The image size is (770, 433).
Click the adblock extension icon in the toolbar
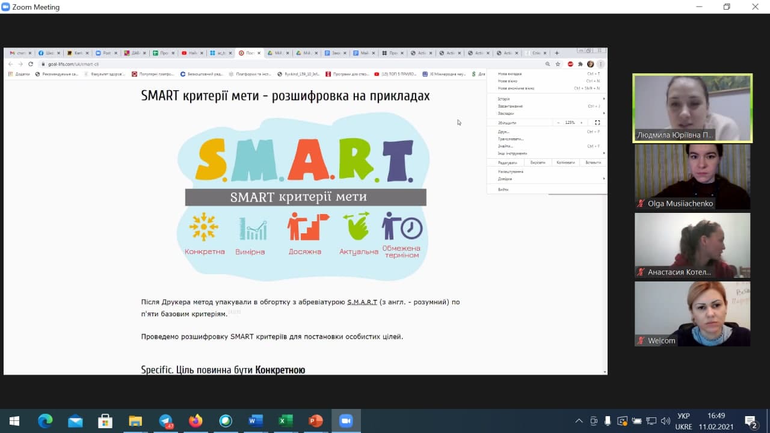pyautogui.click(x=570, y=64)
